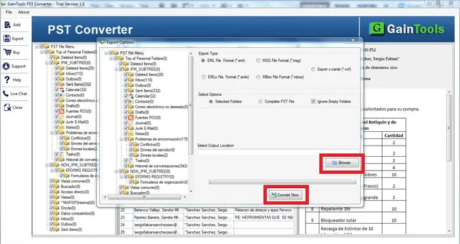Toggle the Ignore Empty Folders checkbox
This screenshot has width=460, height=244.
(313, 102)
